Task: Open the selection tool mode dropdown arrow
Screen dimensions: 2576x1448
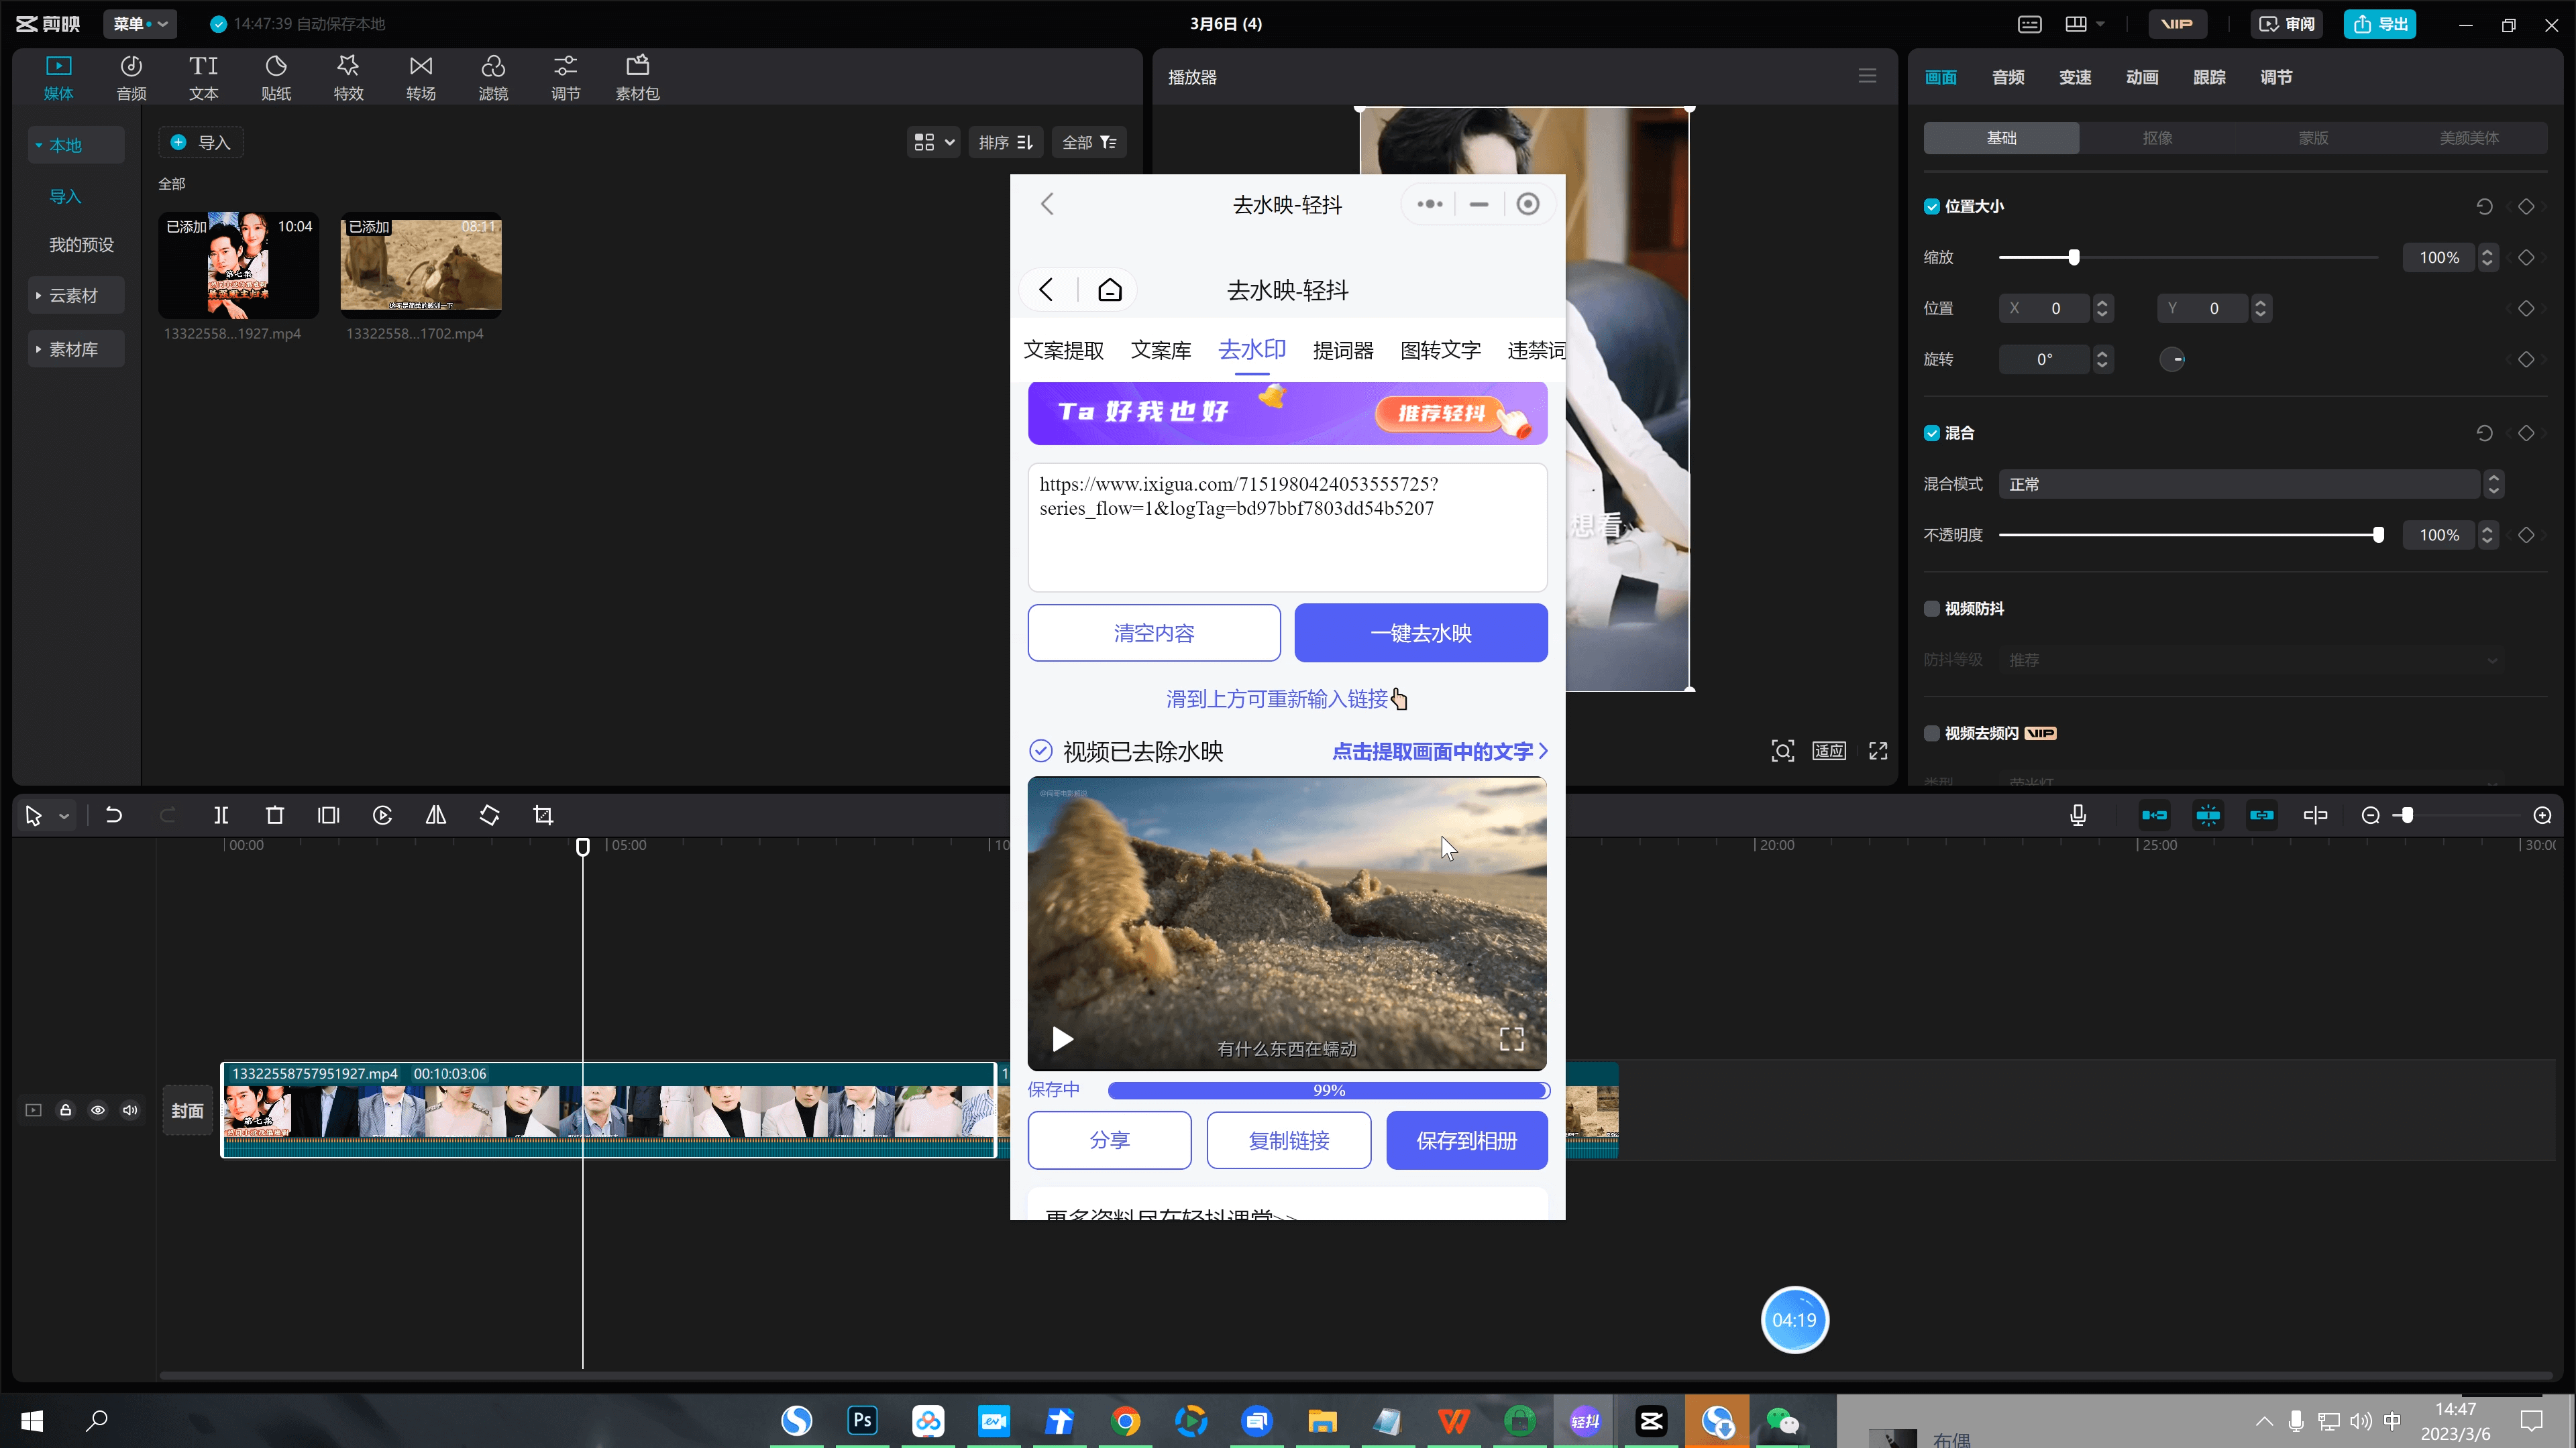Action: pyautogui.click(x=64, y=817)
